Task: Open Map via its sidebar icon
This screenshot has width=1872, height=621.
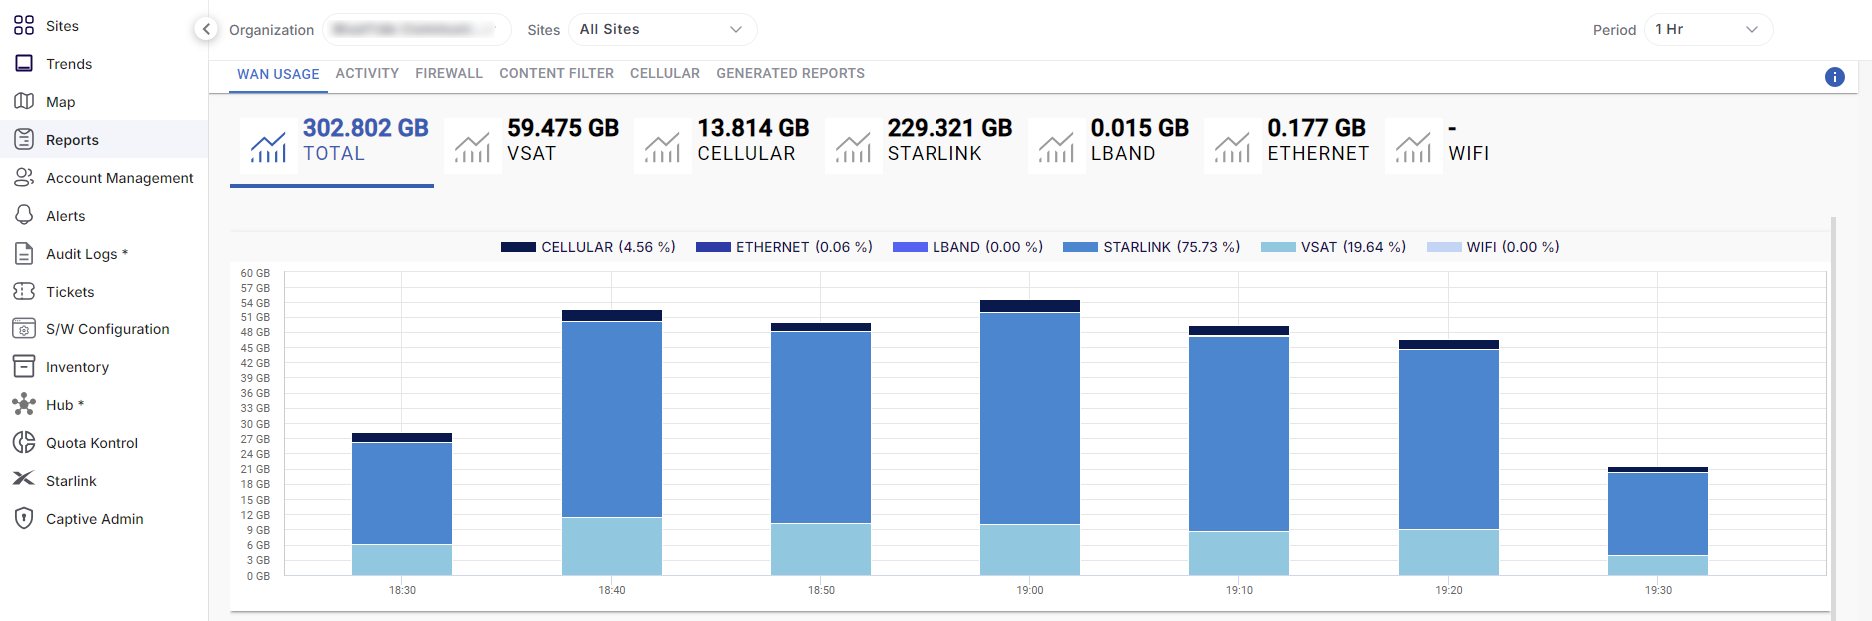Action: 24,101
